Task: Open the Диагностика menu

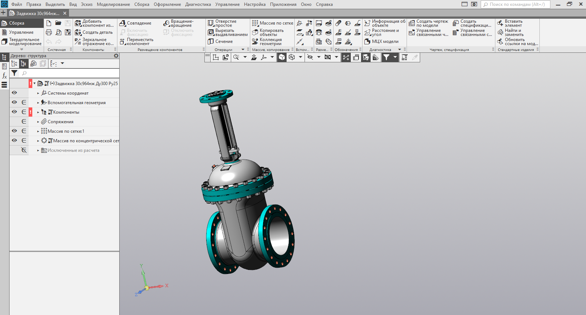Action: [198, 4]
